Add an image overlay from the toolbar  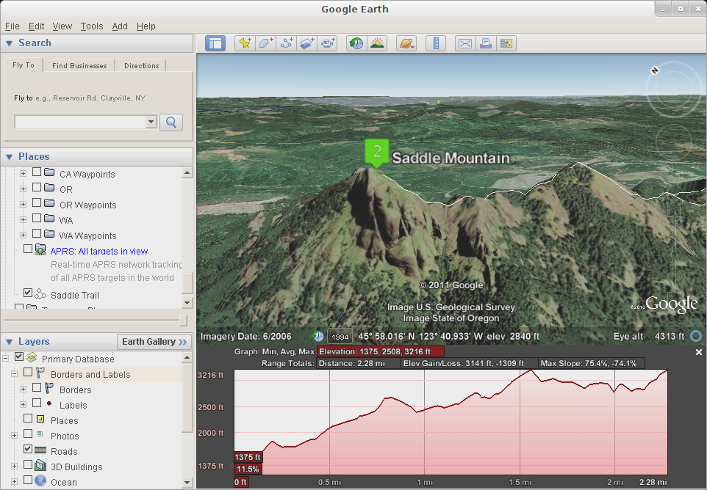[307, 43]
